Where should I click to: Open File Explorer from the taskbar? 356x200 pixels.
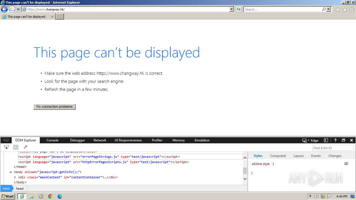click(x=31, y=196)
